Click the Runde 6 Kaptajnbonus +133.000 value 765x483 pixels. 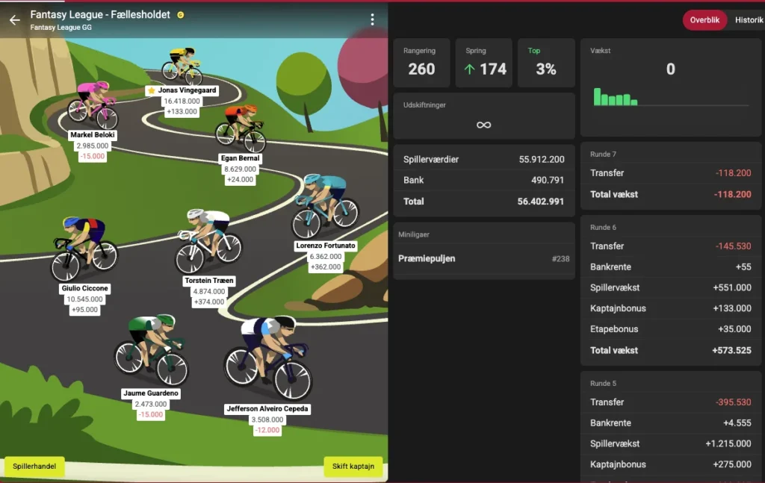pos(732,308)
